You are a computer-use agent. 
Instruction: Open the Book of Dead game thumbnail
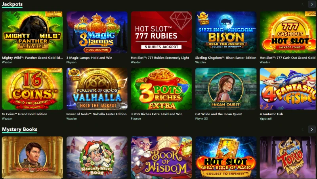point(32,158)
